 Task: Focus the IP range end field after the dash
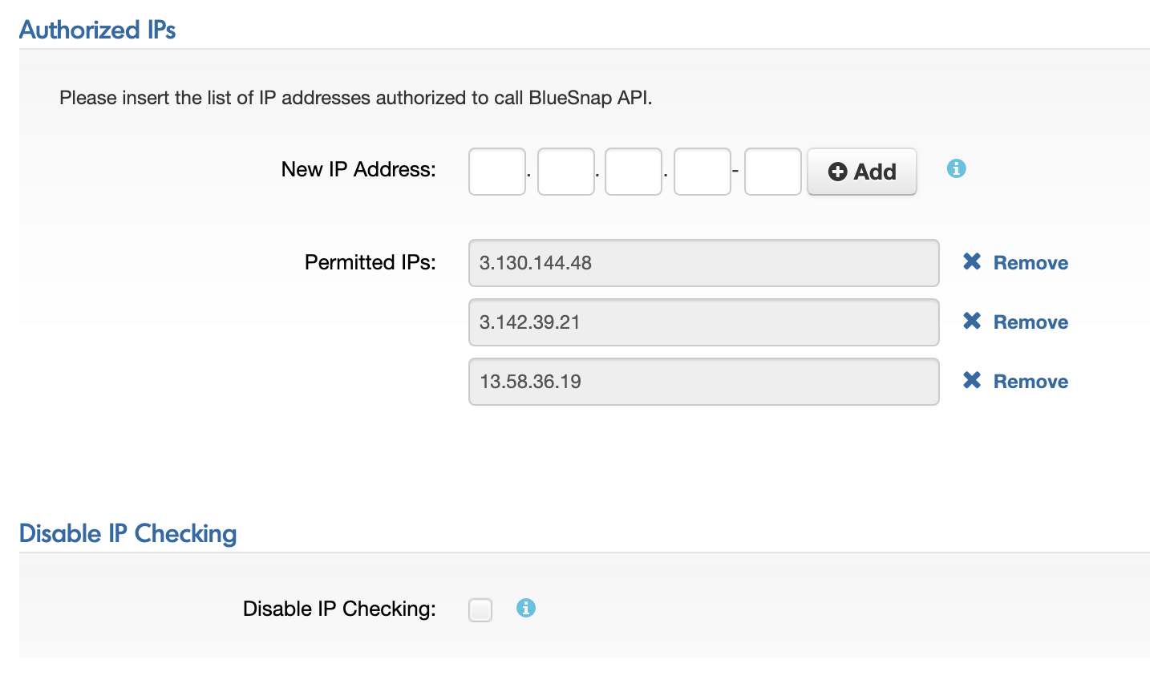pos(773,172)
